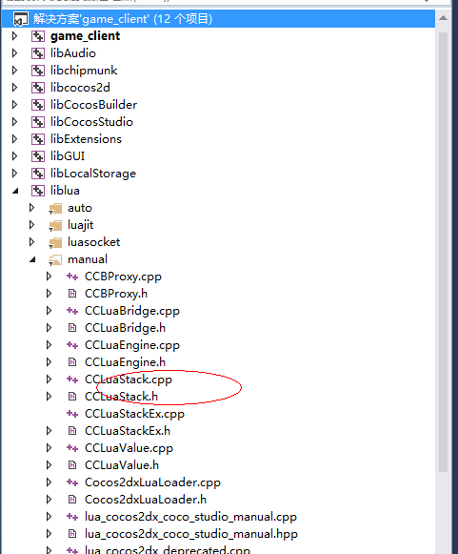Click the open manual folder icon
458x554 pixels.
[55, 260]
